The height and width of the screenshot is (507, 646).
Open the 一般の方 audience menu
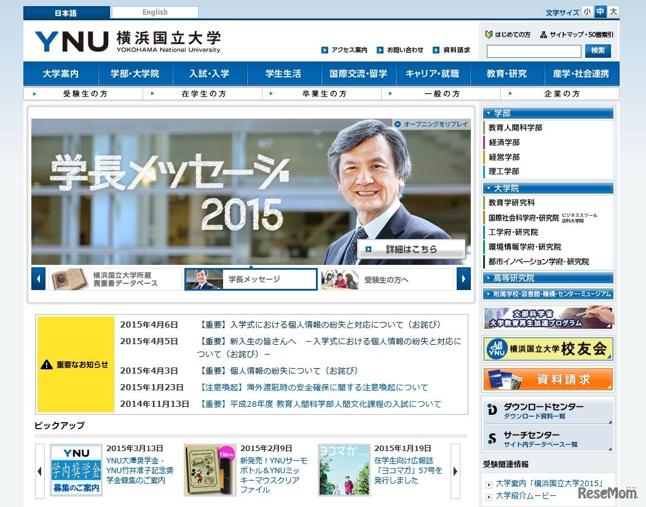441,94
